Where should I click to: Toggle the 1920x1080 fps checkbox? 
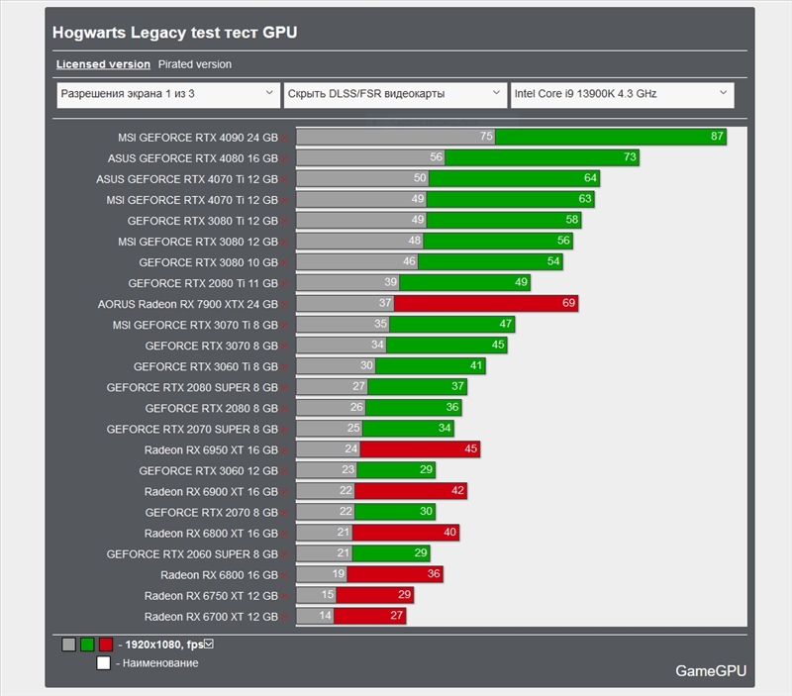(x=209, y=644)
